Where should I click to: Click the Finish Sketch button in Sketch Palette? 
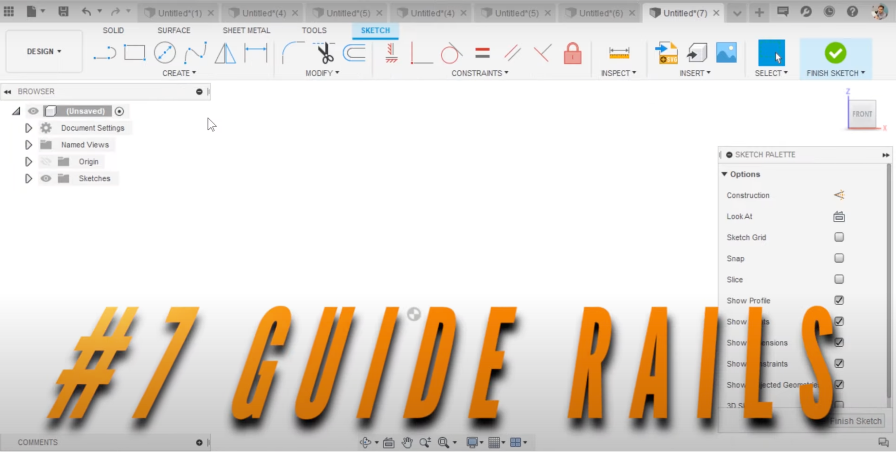click(855, 421)
